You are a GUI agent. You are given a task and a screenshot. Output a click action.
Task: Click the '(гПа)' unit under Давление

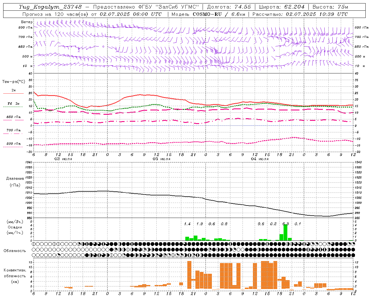point(15,185)
